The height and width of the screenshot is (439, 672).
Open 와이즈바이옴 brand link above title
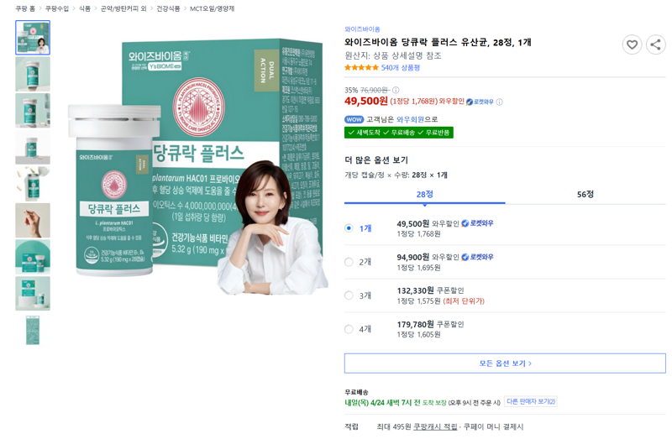(x=362, y=29)
